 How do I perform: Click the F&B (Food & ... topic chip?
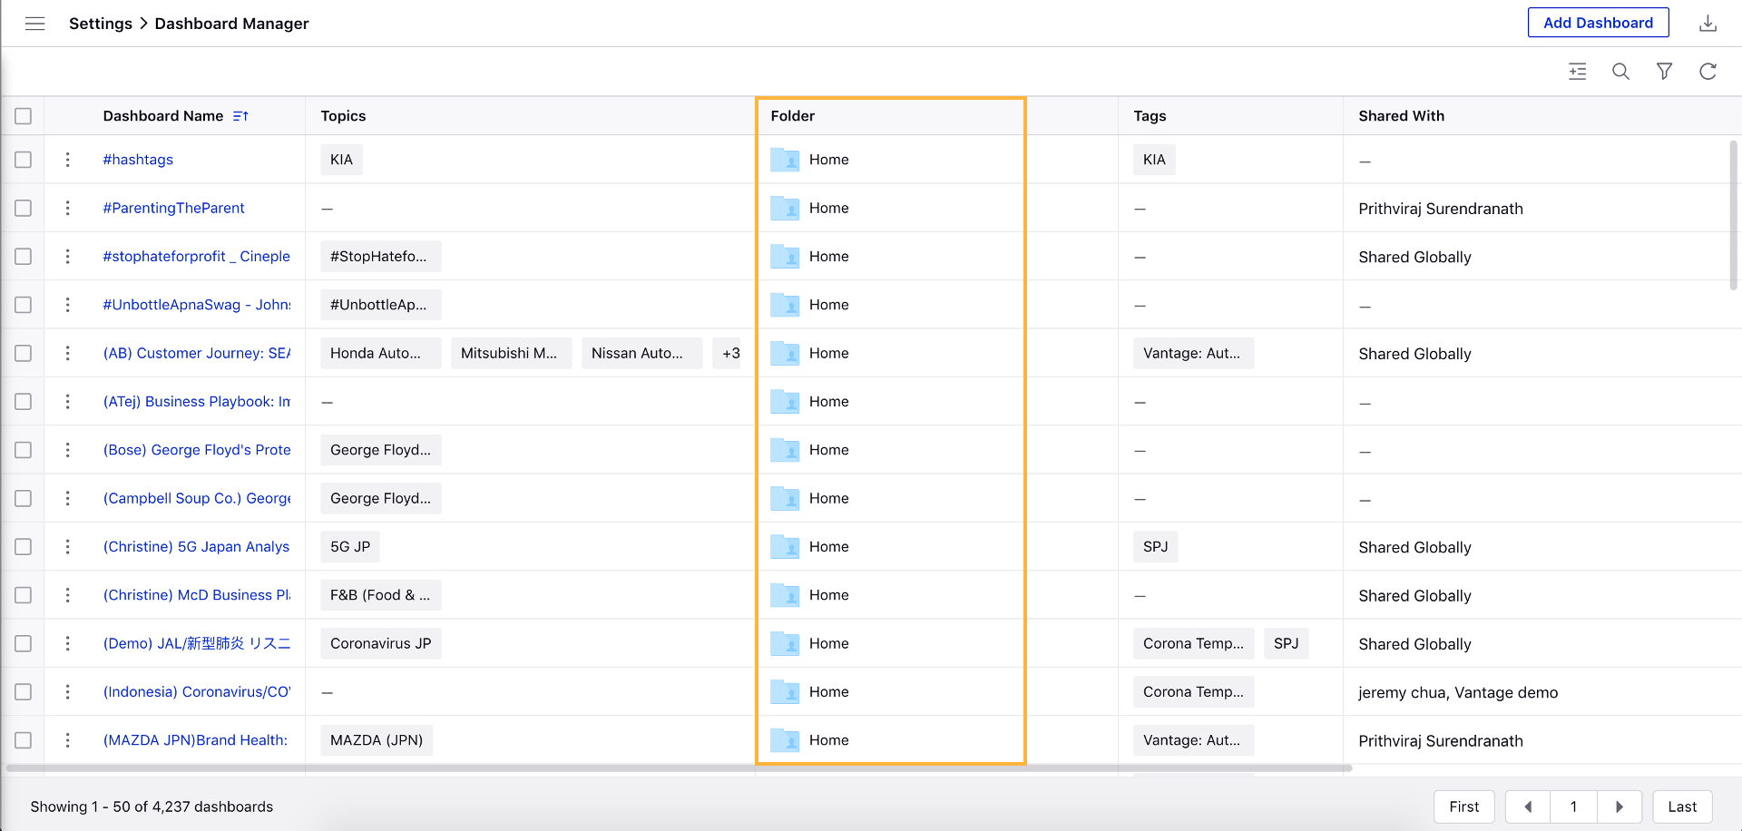pos(380,595)
